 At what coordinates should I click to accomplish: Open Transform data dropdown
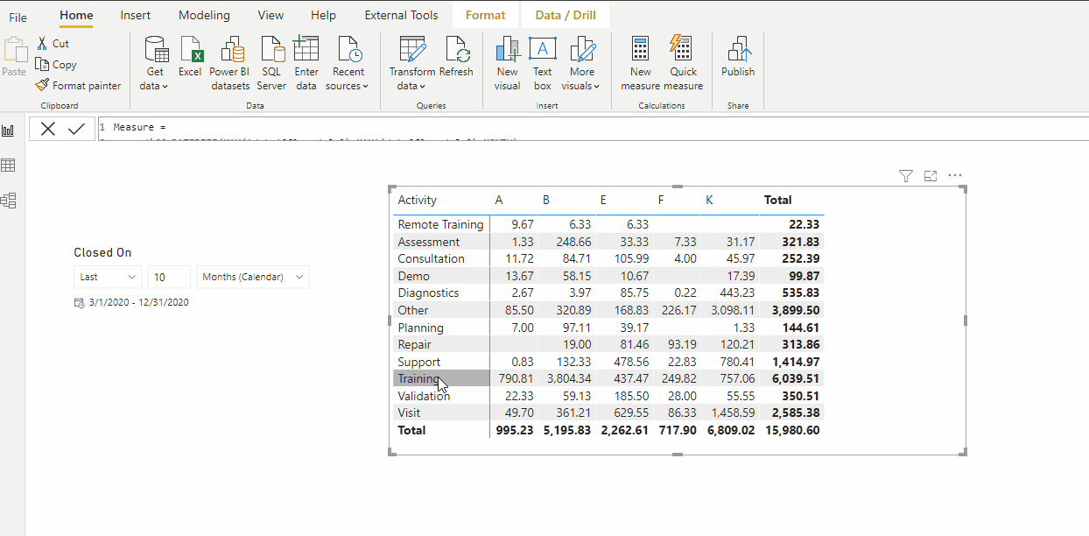(x=411, y=64)
